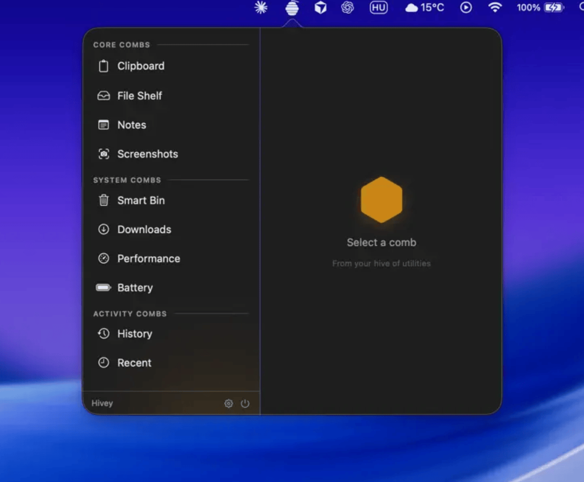Image resolution: width=584 pixels, height=482 pixels.
Task: Open the ChatGPT menu bar icon
Action: click(347, 7)
